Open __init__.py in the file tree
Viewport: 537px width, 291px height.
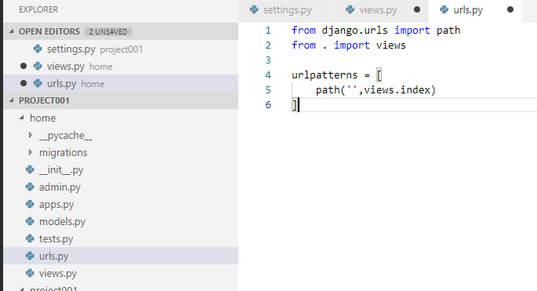(x=121, y=169)
